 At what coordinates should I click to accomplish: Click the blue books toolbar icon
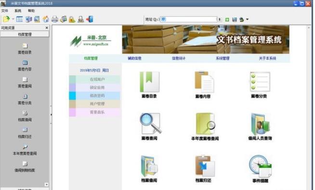[29, 19]
